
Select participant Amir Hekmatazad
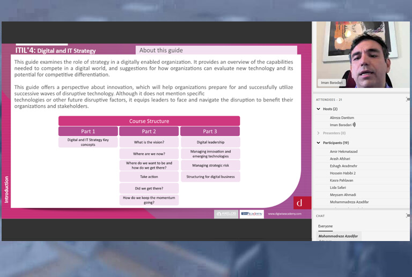(x=343, y=152)
